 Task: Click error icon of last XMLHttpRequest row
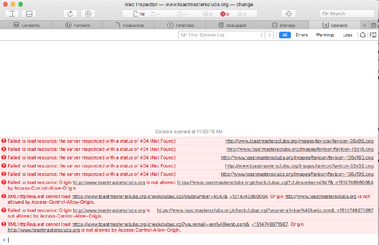point(4,224)
